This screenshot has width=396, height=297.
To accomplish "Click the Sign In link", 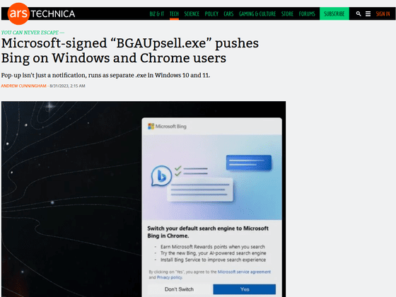I will coord(383,13).
